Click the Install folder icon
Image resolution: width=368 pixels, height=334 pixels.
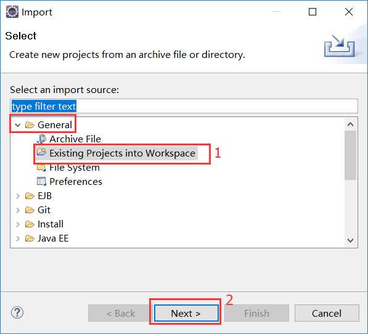point(30,224)
